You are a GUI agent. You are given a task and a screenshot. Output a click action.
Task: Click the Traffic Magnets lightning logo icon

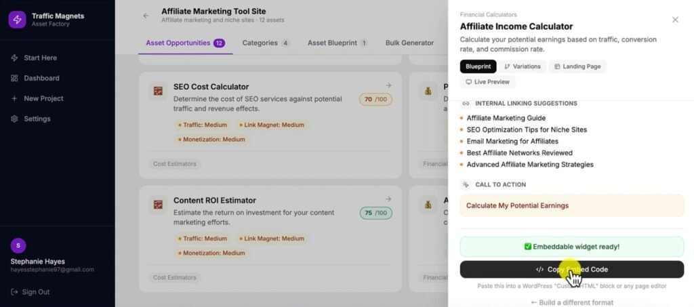pyautogui.click(x=17, y=20)
